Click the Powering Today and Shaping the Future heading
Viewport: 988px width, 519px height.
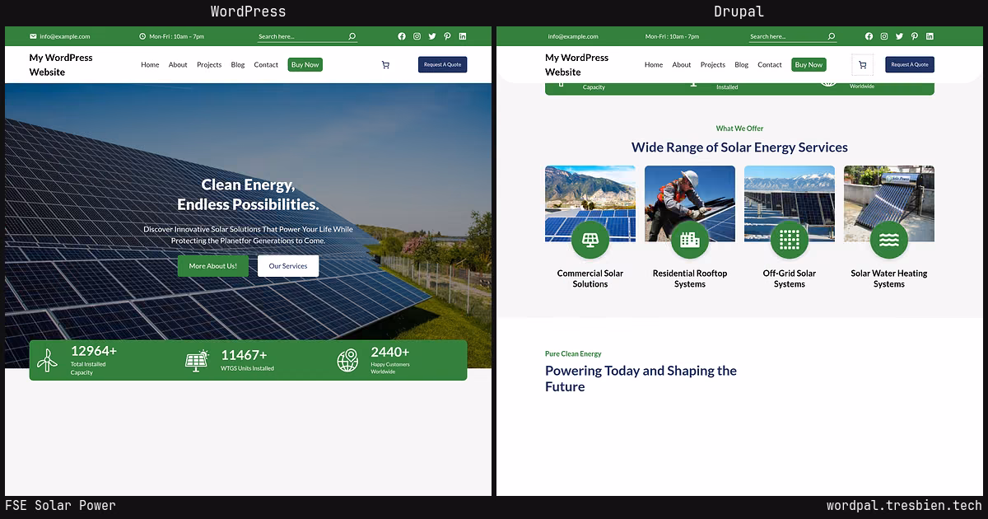[641, 379]
